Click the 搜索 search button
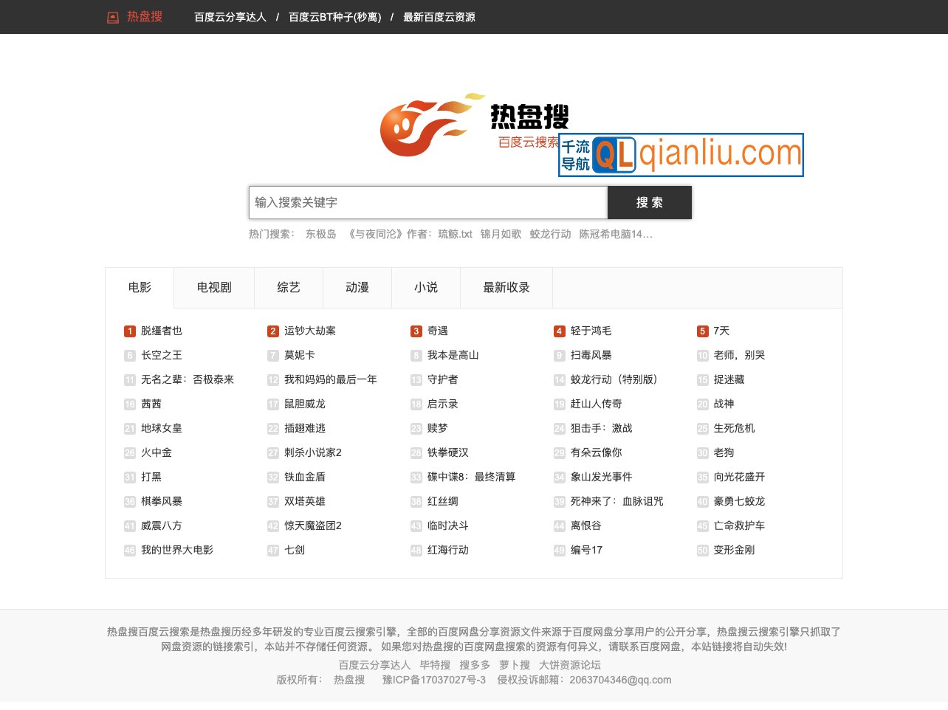 [649, 202]
